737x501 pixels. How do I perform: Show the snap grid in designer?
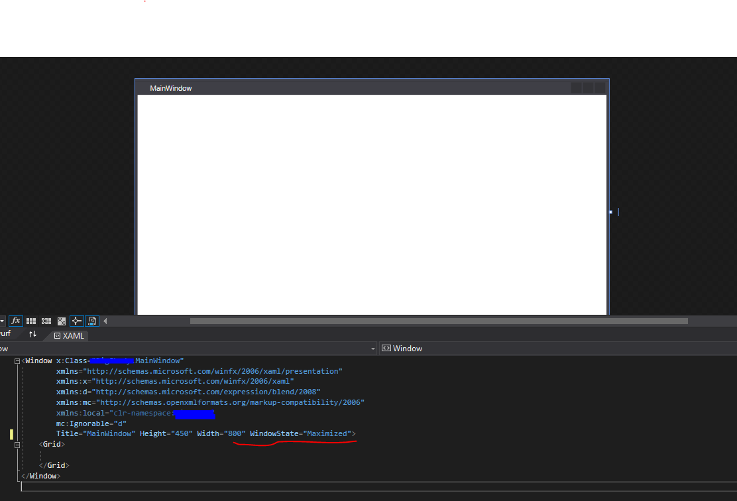[31, 321]
